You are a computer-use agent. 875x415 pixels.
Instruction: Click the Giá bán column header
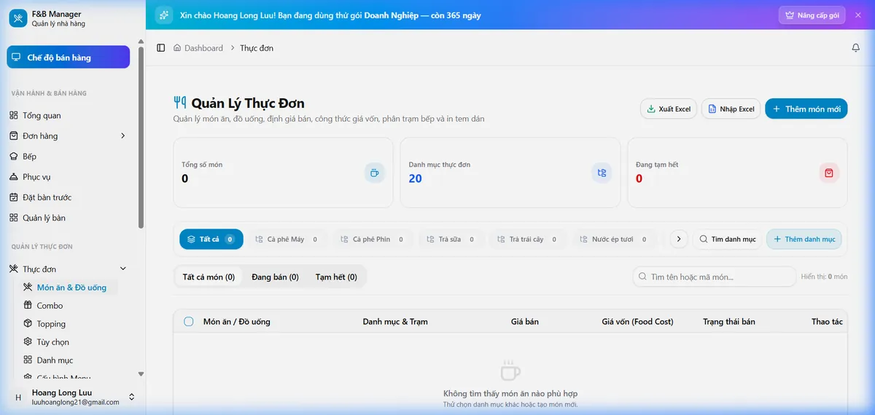tap(525, 321)
